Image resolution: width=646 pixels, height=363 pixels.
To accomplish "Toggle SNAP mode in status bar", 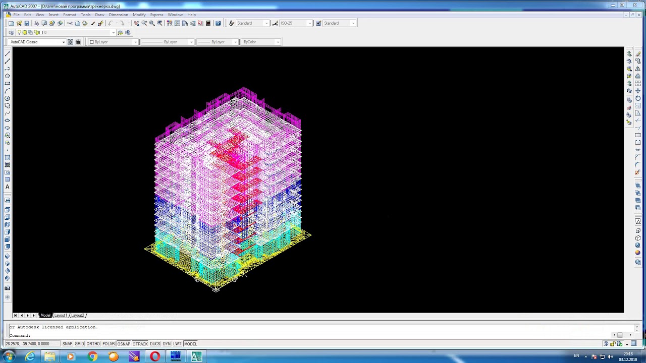I will (x=67, y=344).
